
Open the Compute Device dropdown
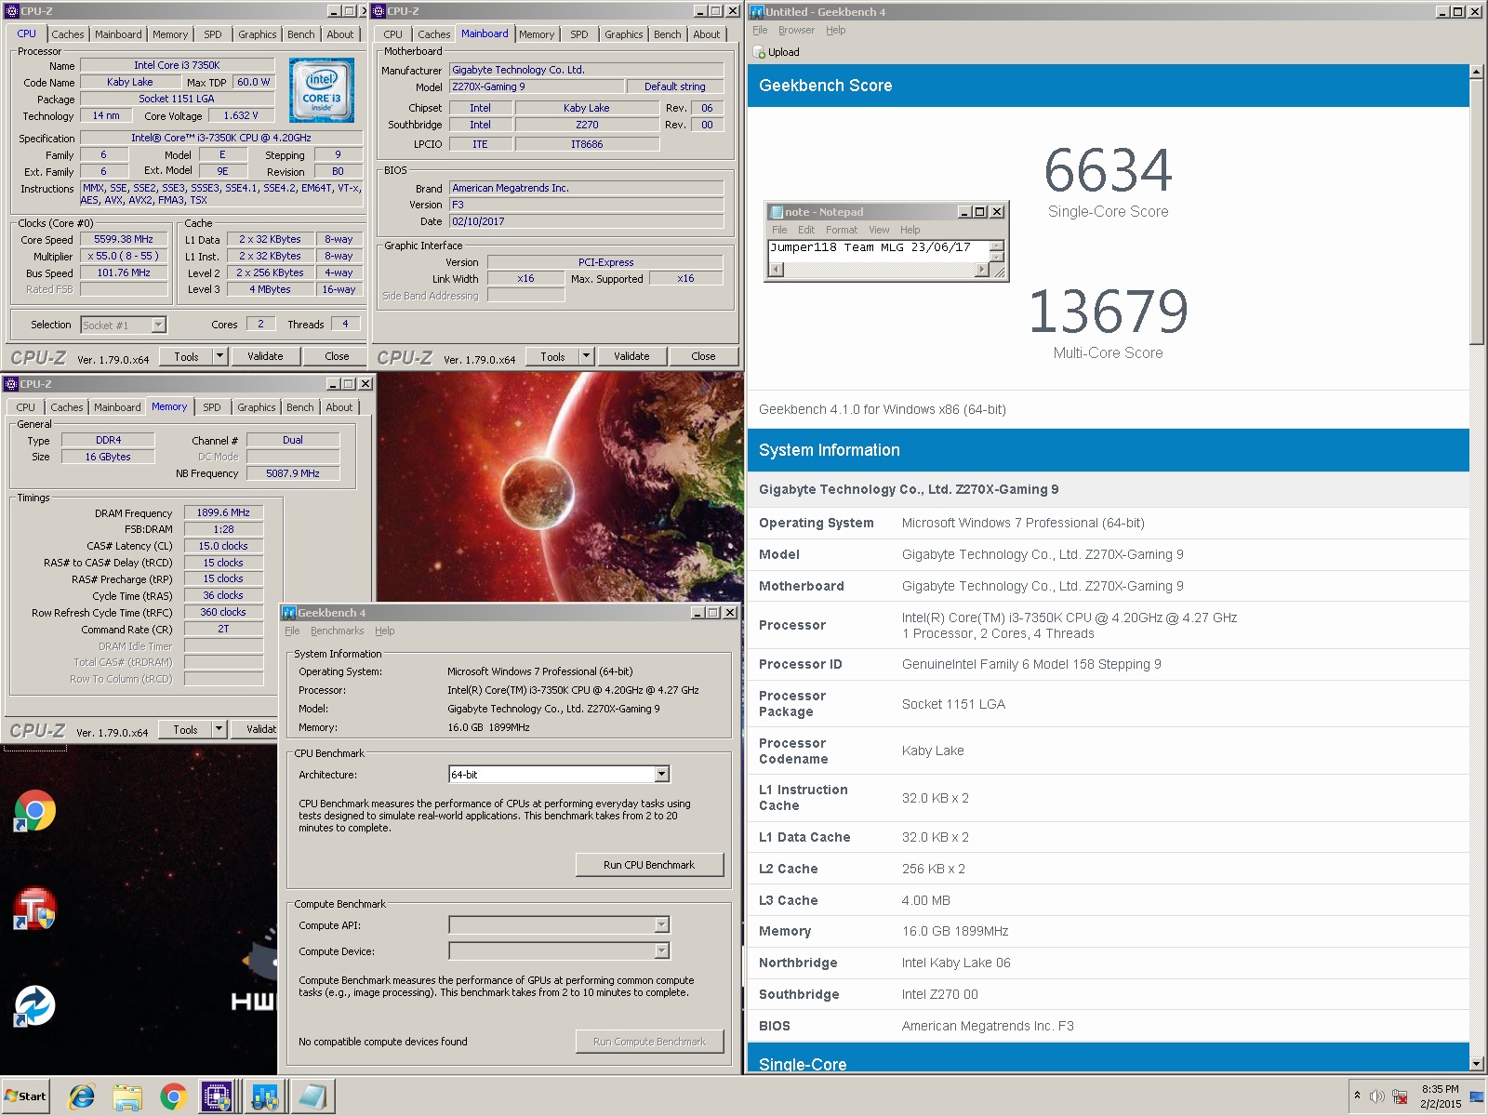(x=661, y=951)
